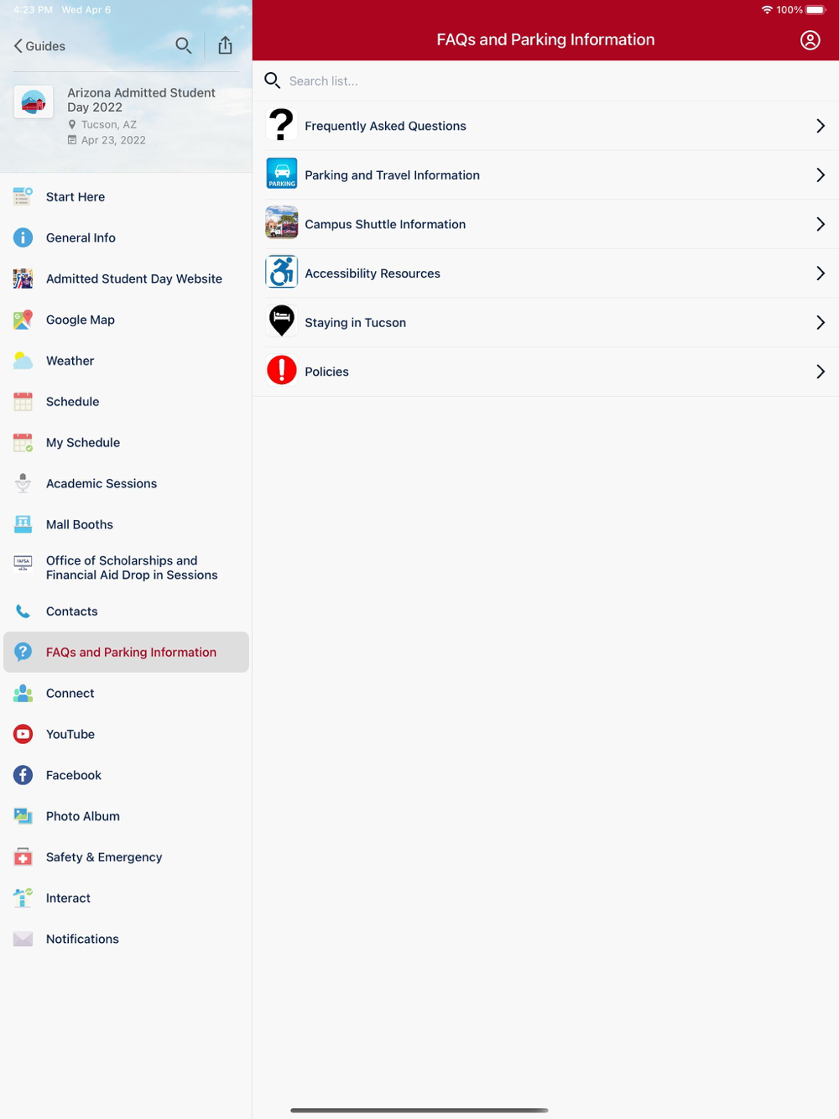Image resolution: width=839 pixels, height=1119 pixels.
Task: Click the General Info icon
Action: point(23,238)
